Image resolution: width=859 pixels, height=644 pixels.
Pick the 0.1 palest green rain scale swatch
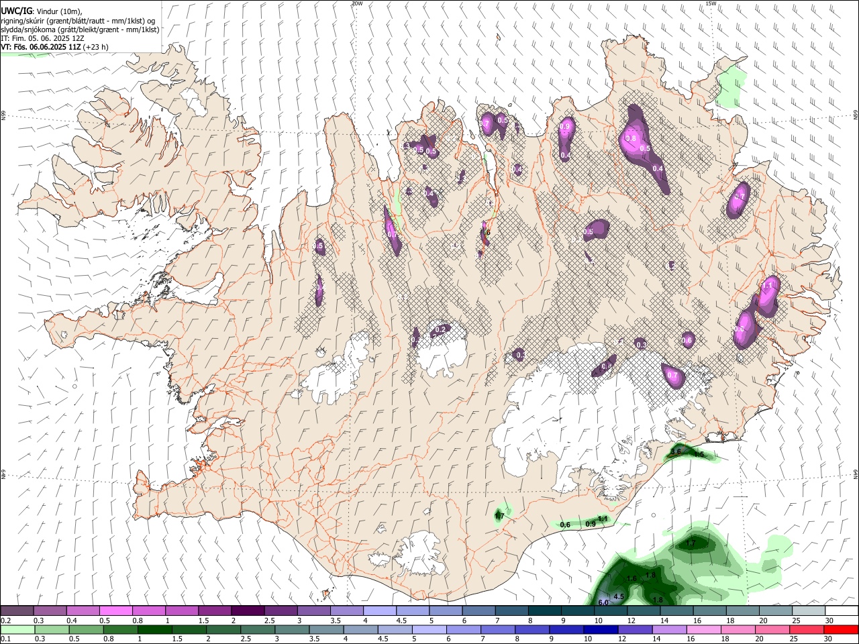[17, 629]
